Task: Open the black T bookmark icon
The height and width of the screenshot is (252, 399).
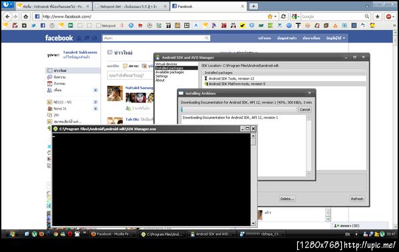Action: point(298,25)
